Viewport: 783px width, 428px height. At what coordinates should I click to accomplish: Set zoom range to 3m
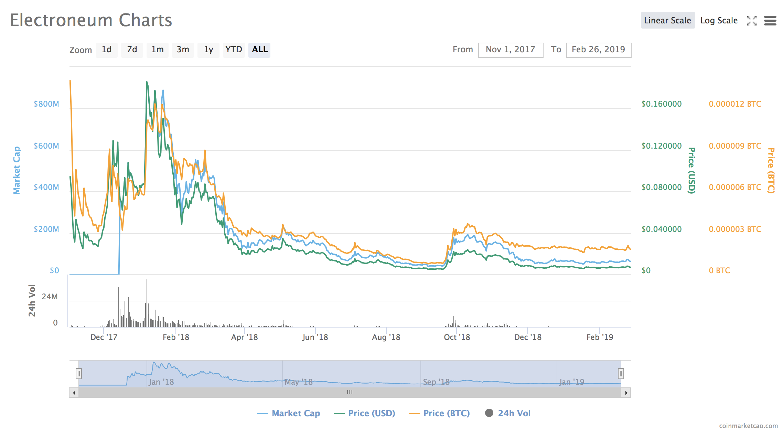coord(183,50)
